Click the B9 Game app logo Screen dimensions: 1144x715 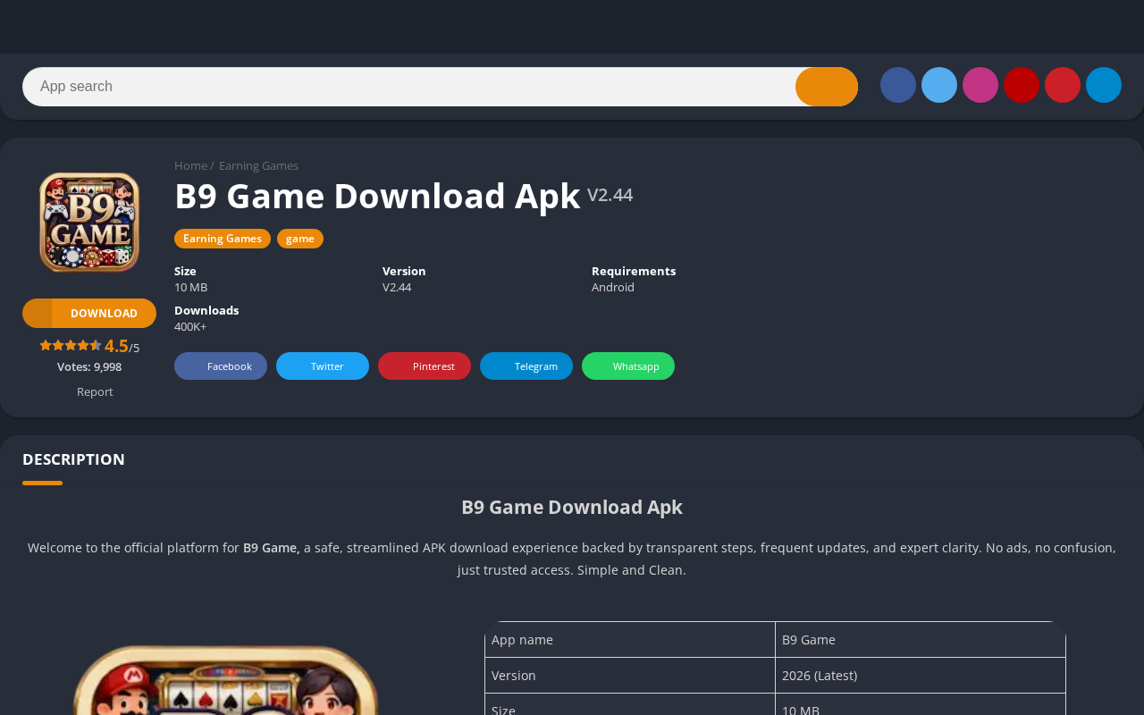[x=89, y=222]
